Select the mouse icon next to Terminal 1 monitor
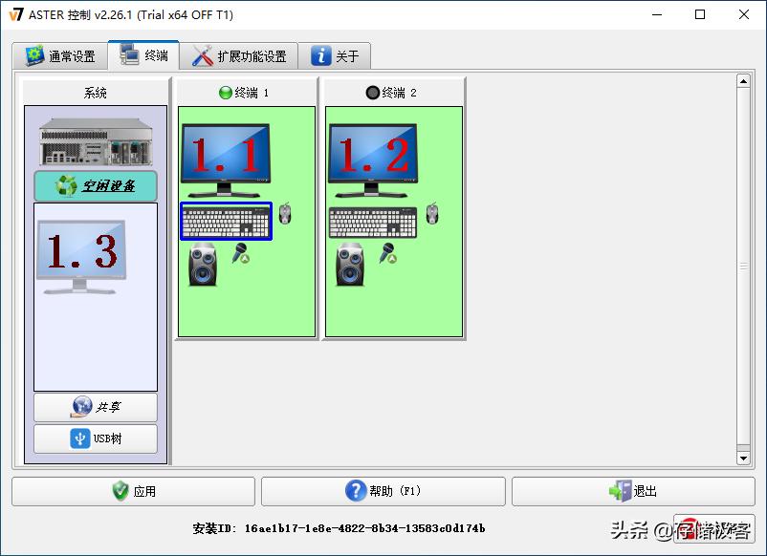This screenshot has width=767, height=556. pos(286,215)
